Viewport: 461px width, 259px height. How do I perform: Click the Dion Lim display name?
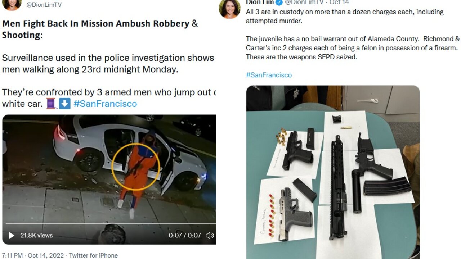[x=260, y=2]
